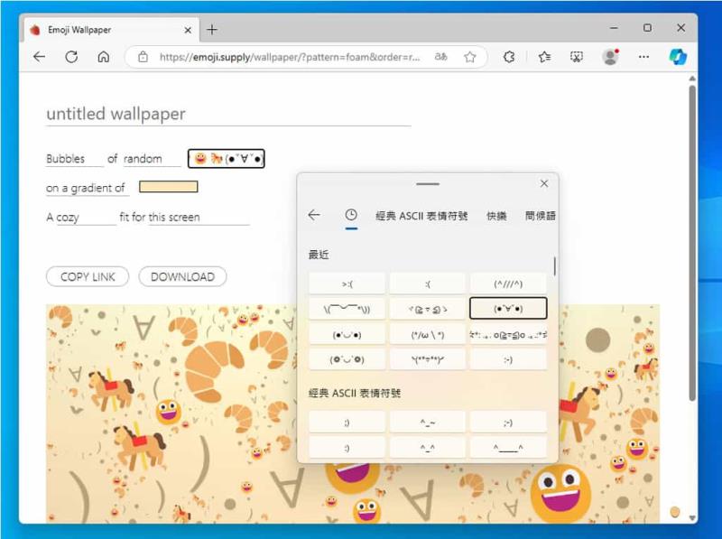
Task: Add this page to favorites star
Action: 469,57
